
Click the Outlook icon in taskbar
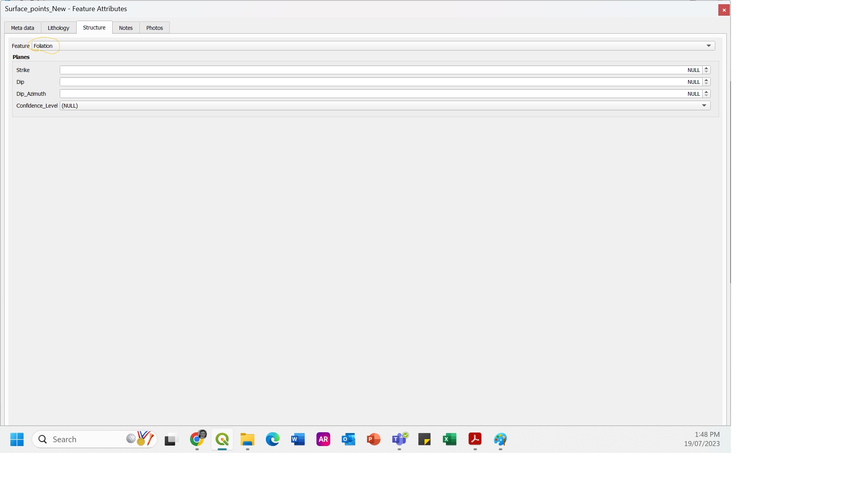pos(349,439)
